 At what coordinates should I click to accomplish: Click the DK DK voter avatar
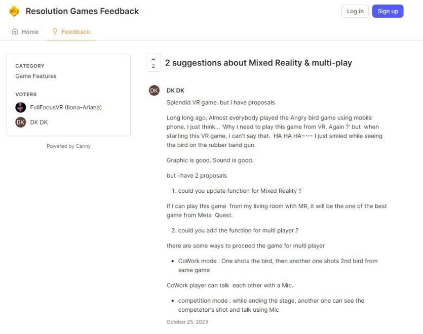[20, 122]
